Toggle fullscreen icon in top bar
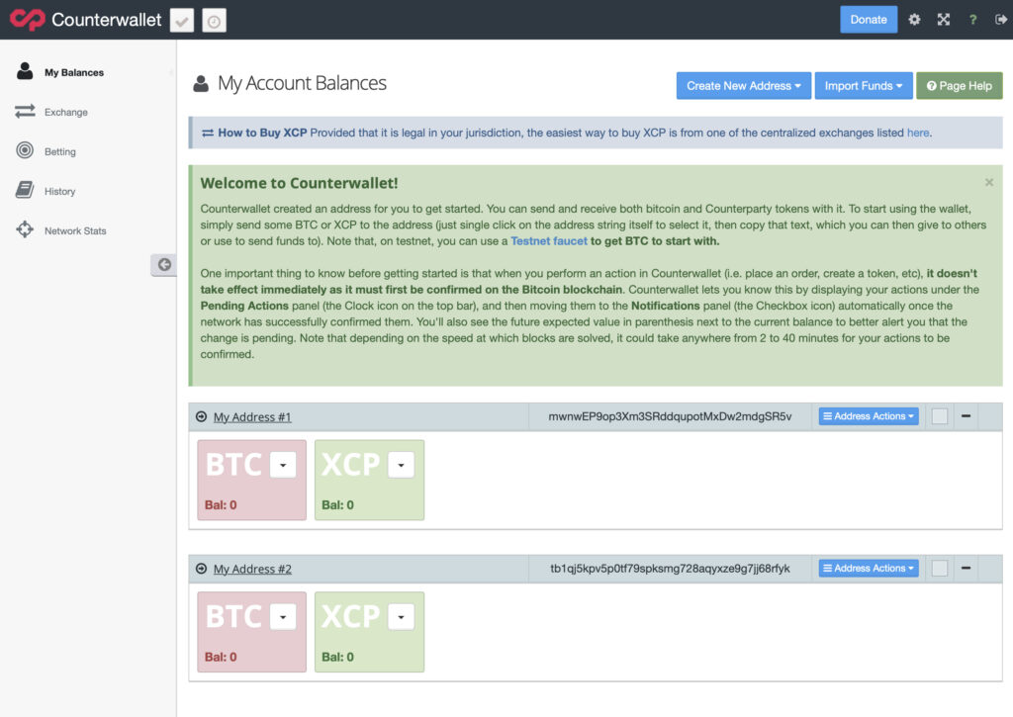The width and height of the screenshot is (1013, 717). [944, 20]
